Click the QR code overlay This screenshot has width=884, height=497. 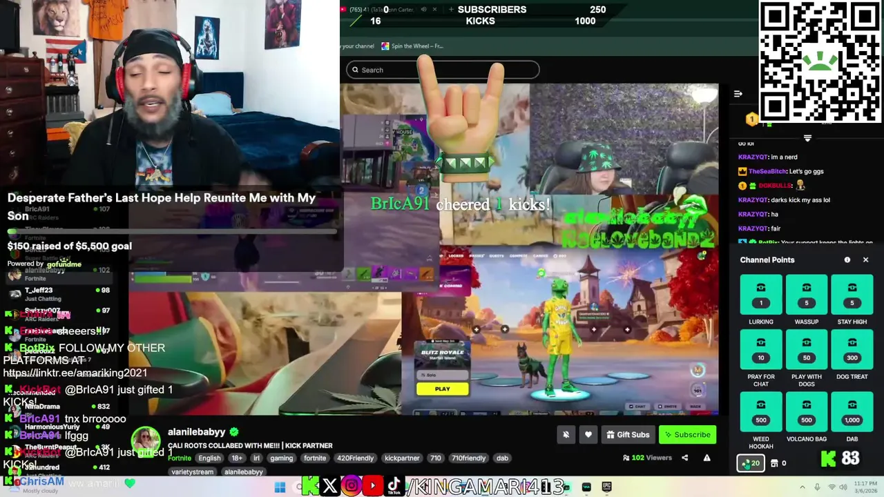pos(820,62)
